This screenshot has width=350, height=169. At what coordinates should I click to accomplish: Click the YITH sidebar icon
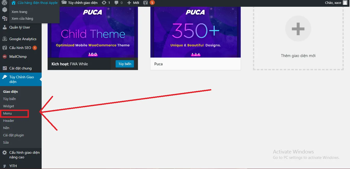(x=4, y=166)
